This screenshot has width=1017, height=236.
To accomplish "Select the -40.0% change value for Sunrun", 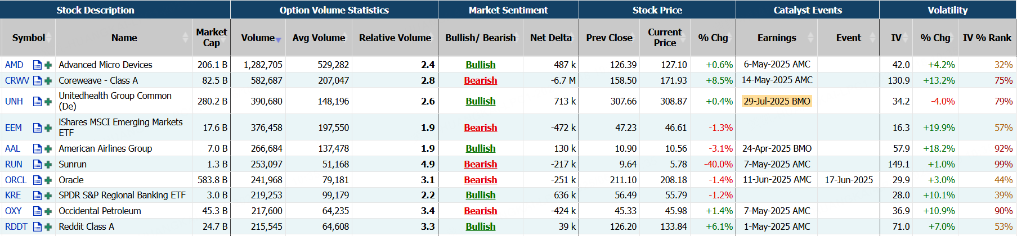I will pyautogui.click(x=718, y=165).
